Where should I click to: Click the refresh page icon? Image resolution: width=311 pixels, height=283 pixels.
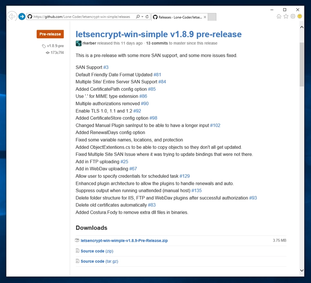(x=147, y=17)
